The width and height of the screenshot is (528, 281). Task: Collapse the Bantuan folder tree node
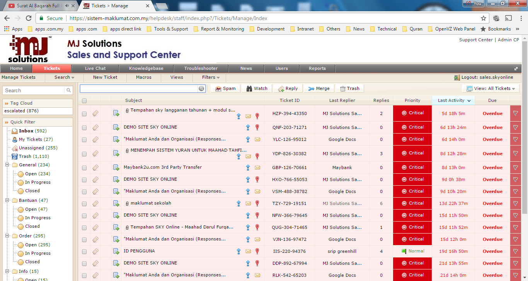point(8,200)
